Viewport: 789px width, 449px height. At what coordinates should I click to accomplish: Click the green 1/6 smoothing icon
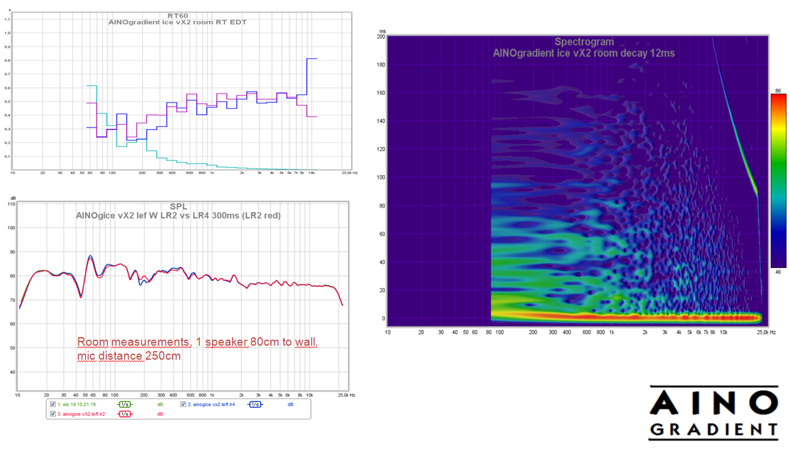125,405
